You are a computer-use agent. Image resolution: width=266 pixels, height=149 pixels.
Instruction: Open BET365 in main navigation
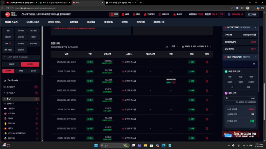(x=108, y=22)
